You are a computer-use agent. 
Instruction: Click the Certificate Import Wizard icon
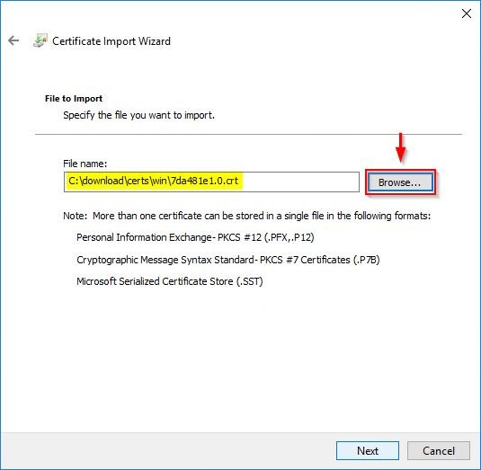point(40,40)
